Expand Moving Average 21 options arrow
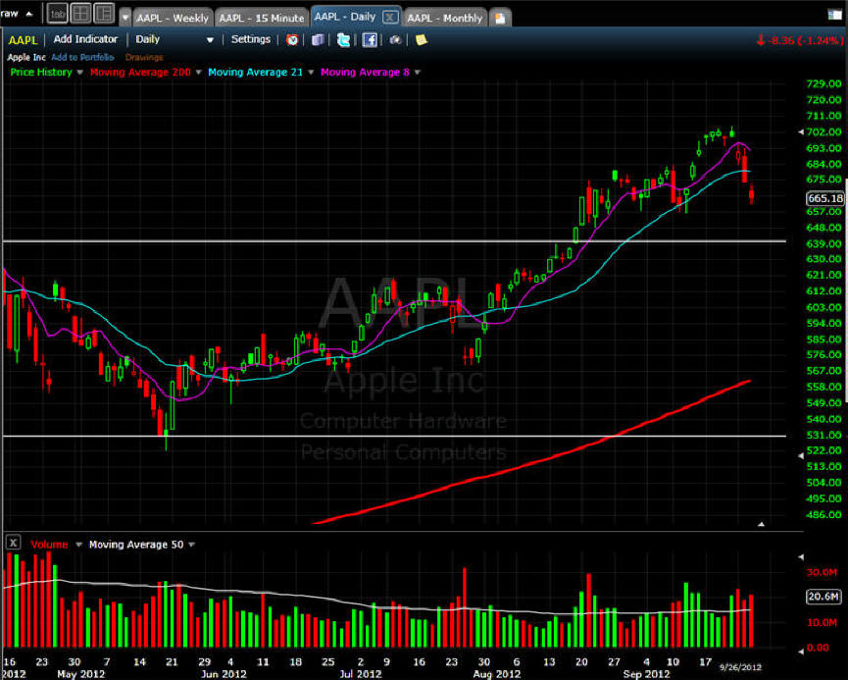Viewport: 848px width, 680px height. (311, 72)
